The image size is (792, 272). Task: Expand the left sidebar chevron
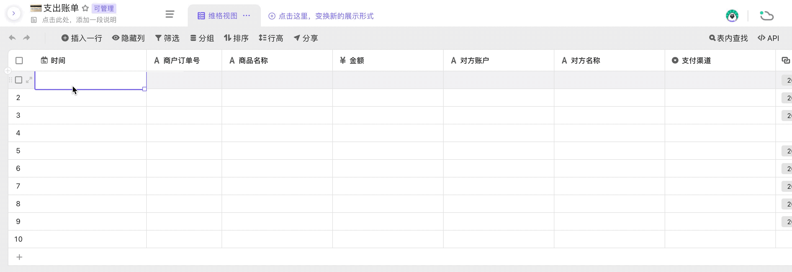(14, 13)
